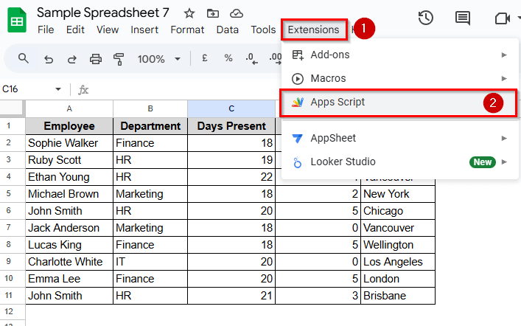The width and height of the screenshot is (521, 326).
Task: Click the search magnifier in toolbar
Action: point(24,58)
